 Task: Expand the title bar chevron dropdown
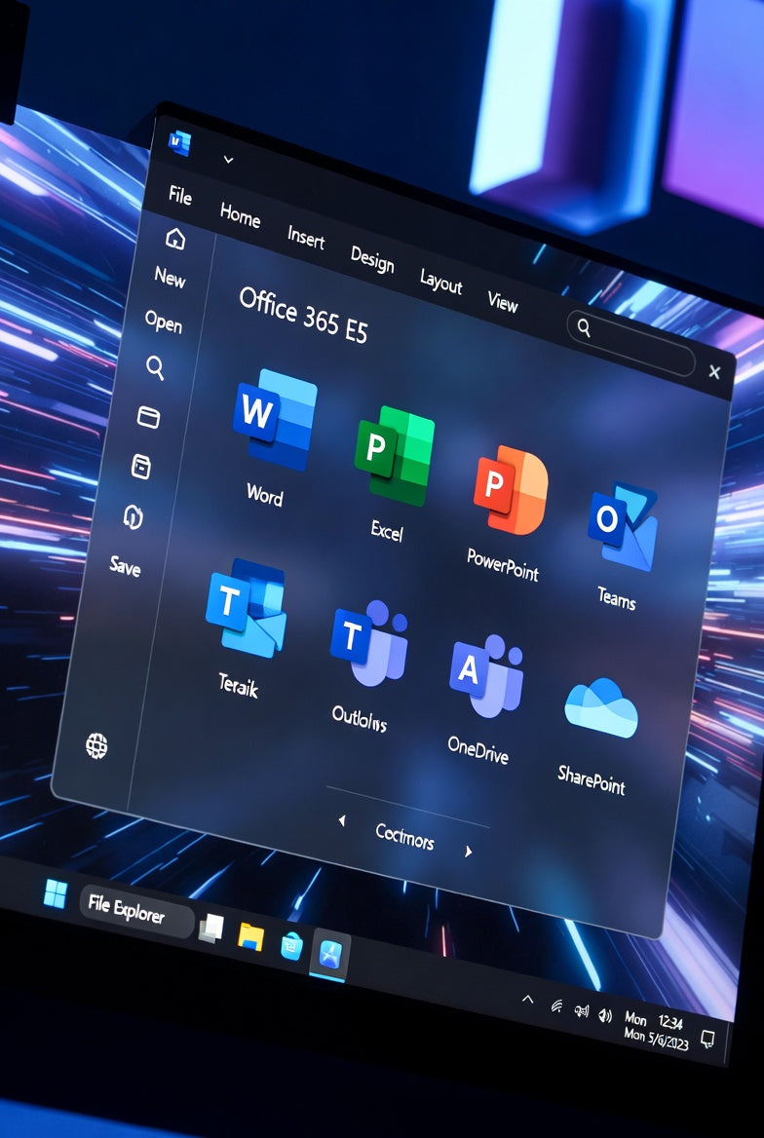tap(228, 160)
